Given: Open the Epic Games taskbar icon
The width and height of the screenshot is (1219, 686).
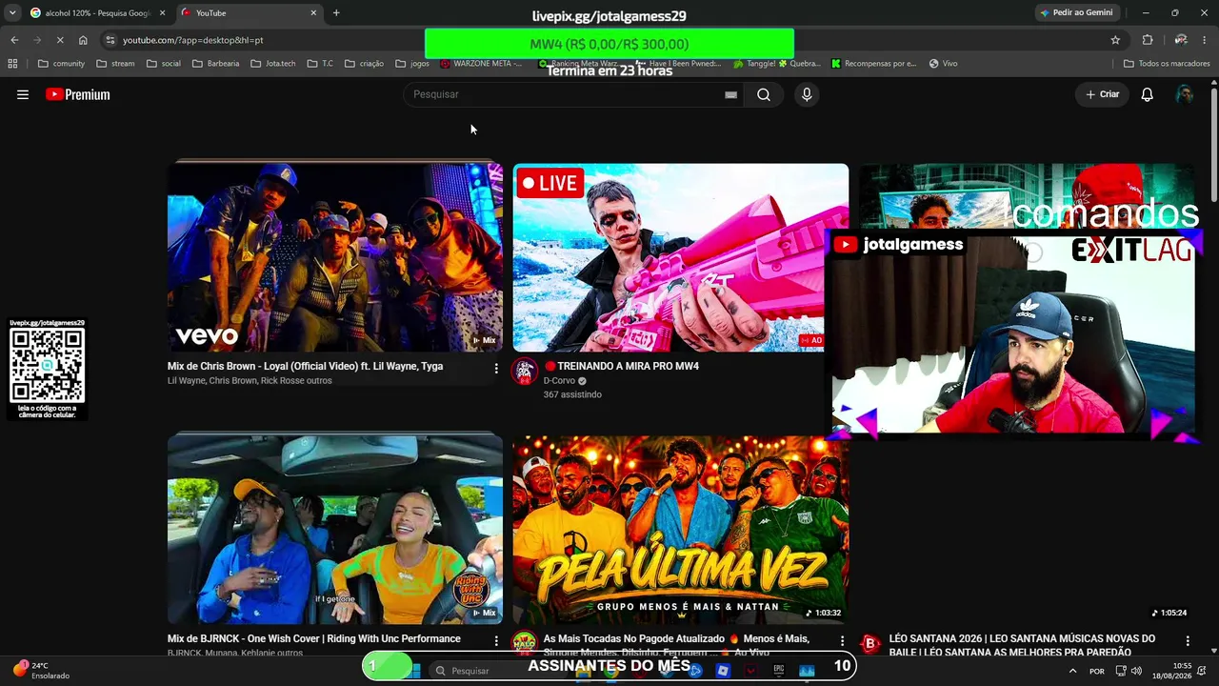Looking at the screenshot, I should 779,671.
